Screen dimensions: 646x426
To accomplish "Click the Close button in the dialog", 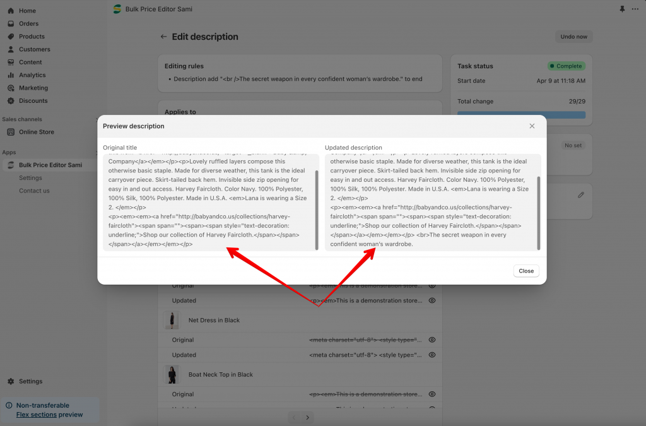I will 526,271.
